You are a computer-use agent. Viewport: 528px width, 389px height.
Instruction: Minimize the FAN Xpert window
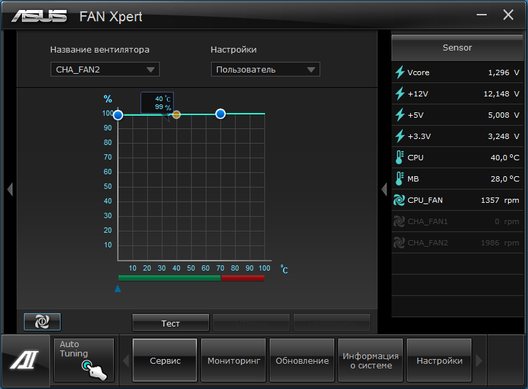481,15
